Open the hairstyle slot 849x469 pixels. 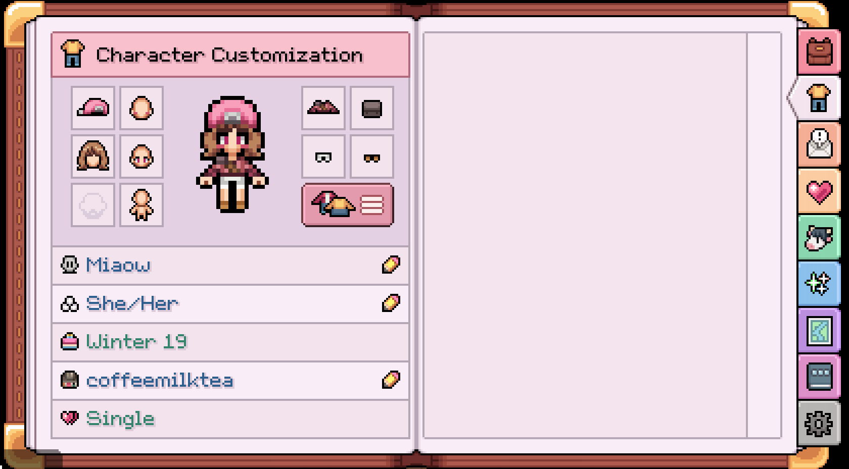[x=93, y=157]
